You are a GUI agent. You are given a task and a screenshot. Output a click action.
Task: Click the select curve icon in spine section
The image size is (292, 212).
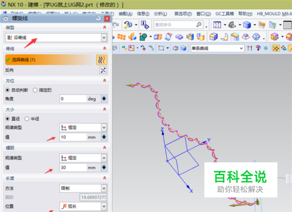coord(102,60)
